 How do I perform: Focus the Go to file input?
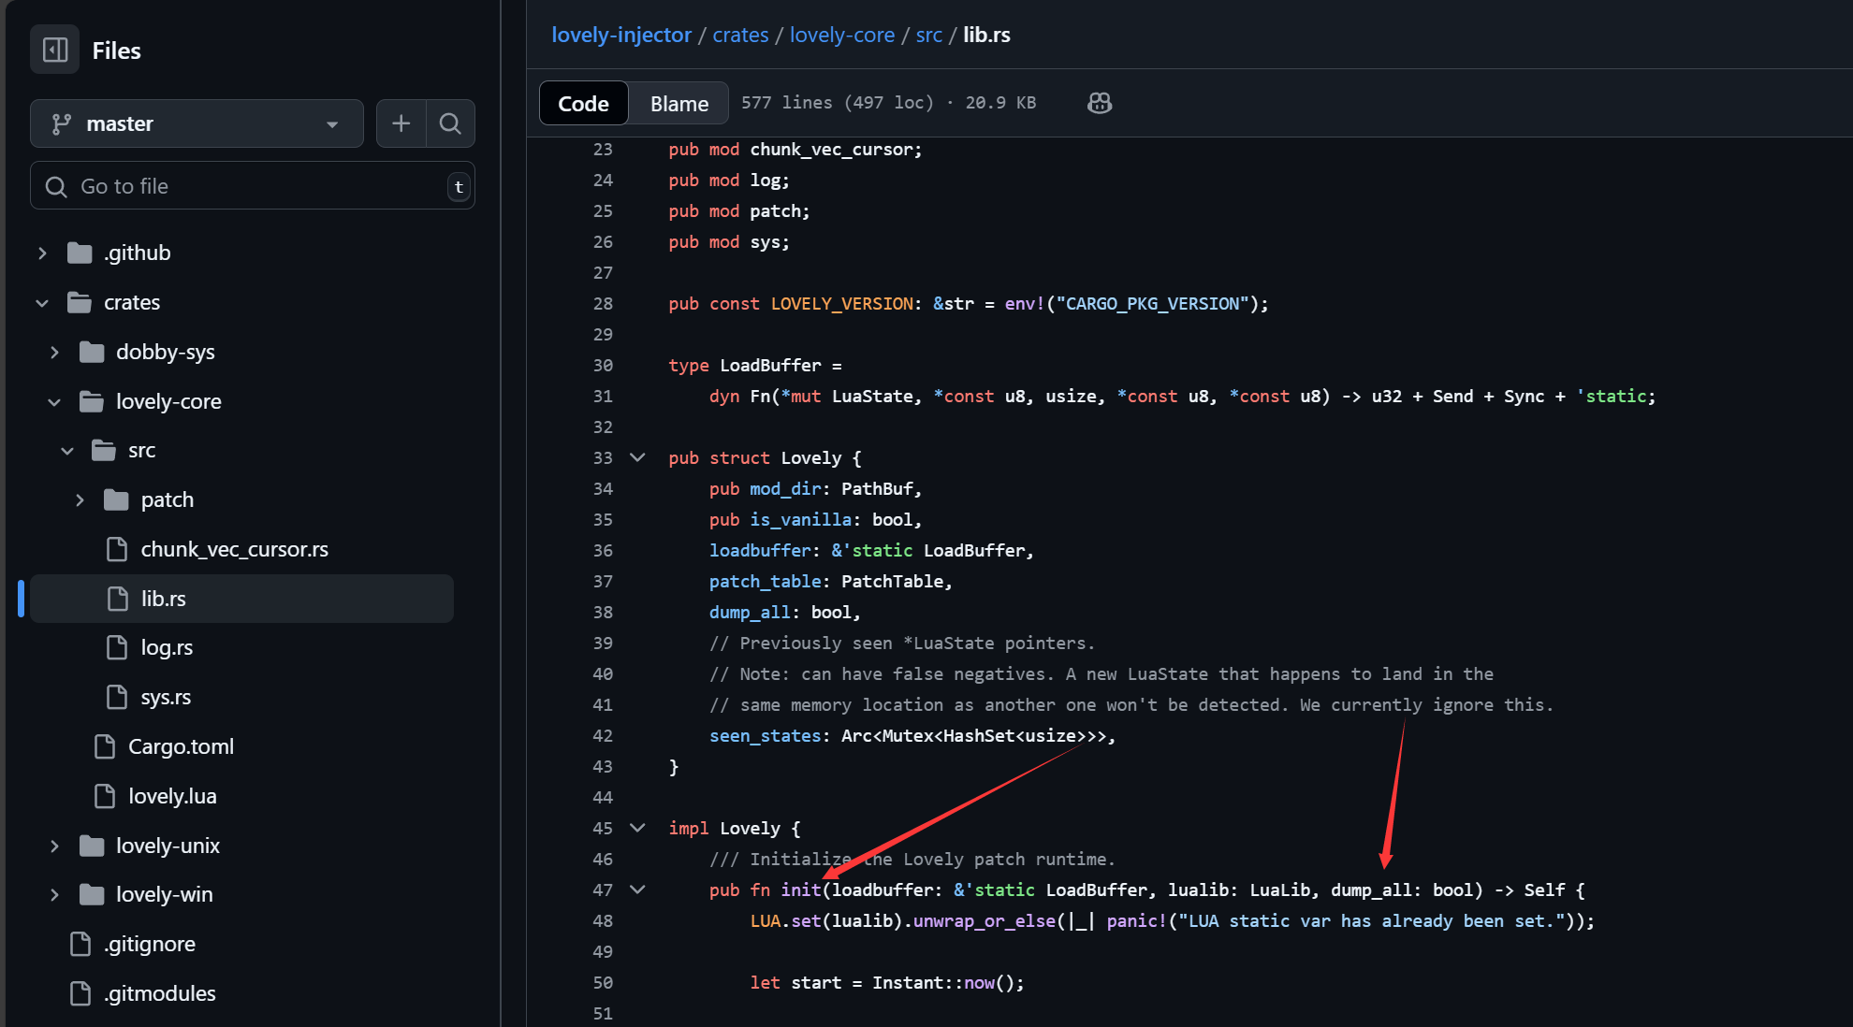point(253,186)
